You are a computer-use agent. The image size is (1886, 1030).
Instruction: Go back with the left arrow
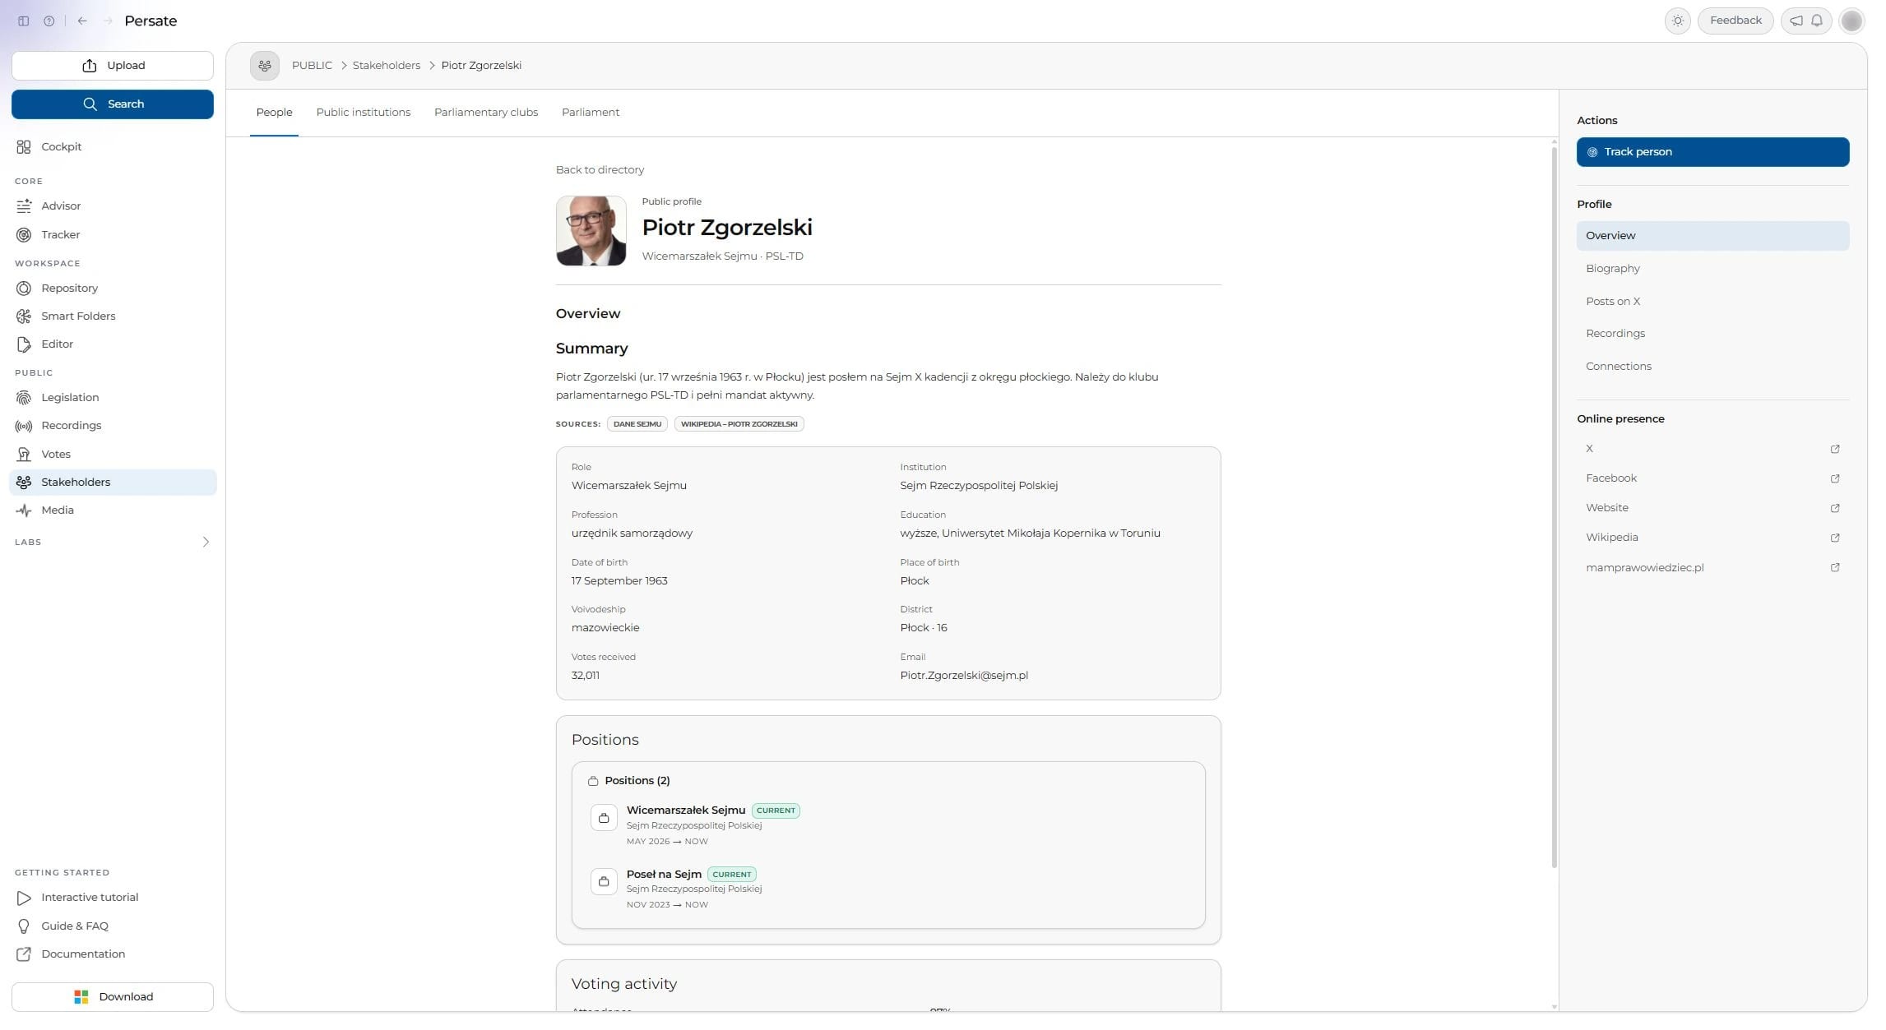coord(82,21)
